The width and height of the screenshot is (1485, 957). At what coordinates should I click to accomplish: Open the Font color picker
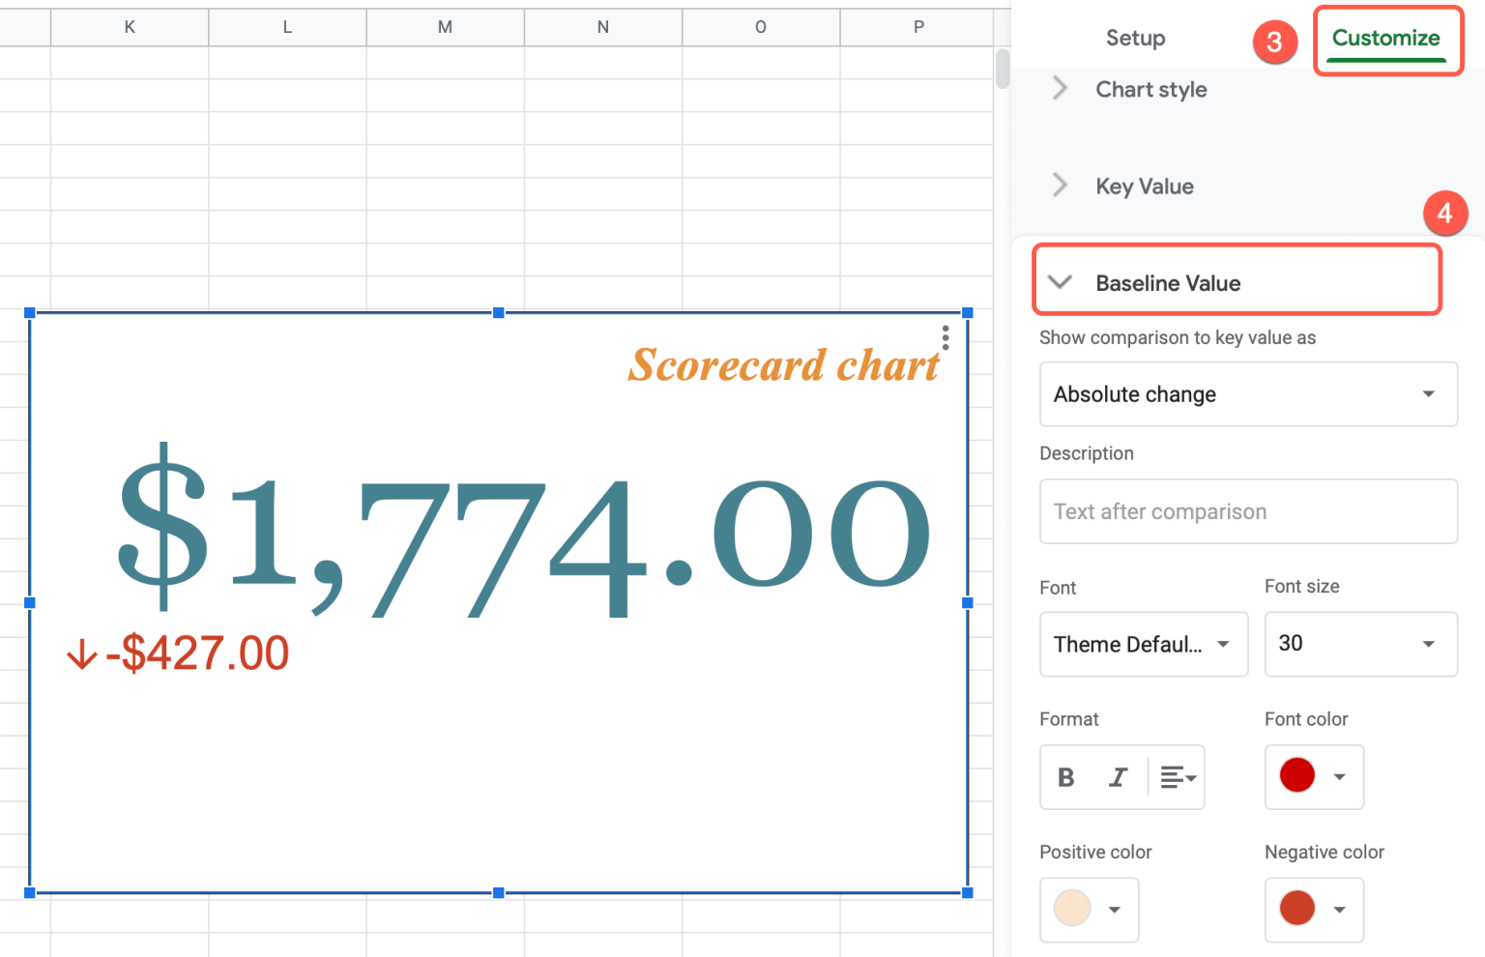click(x=1339, y=776)
